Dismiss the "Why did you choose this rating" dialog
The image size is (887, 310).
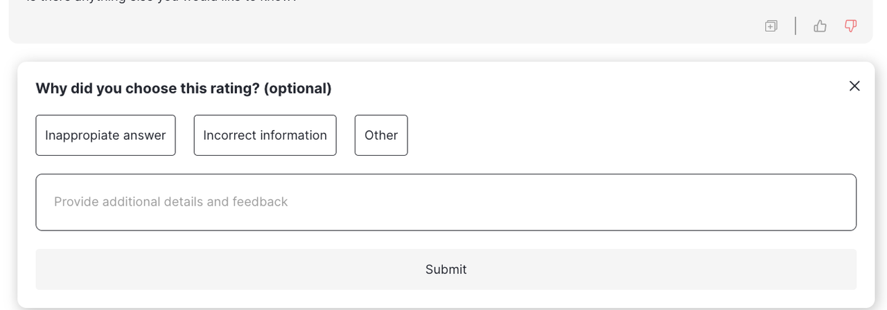(854, 86)
